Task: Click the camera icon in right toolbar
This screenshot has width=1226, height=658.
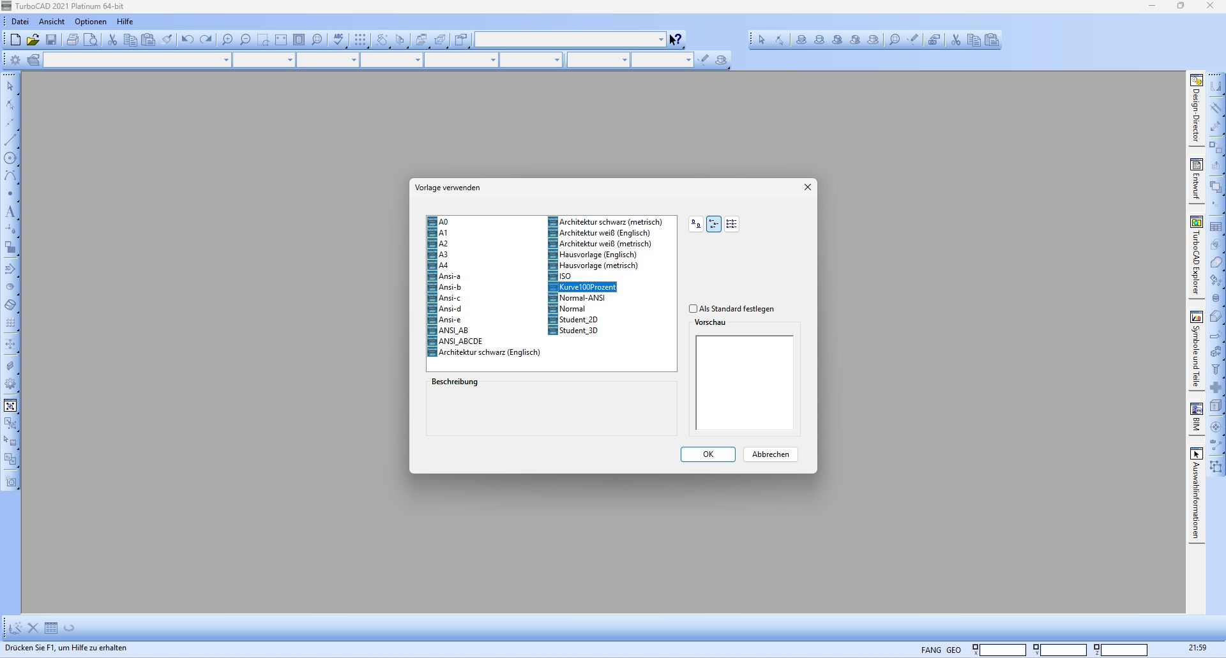Action: (934, 40)
